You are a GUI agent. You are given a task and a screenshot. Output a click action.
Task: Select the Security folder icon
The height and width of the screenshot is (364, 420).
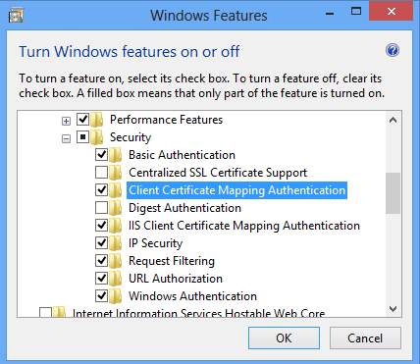pyautogui.click(x=97, y=137)
